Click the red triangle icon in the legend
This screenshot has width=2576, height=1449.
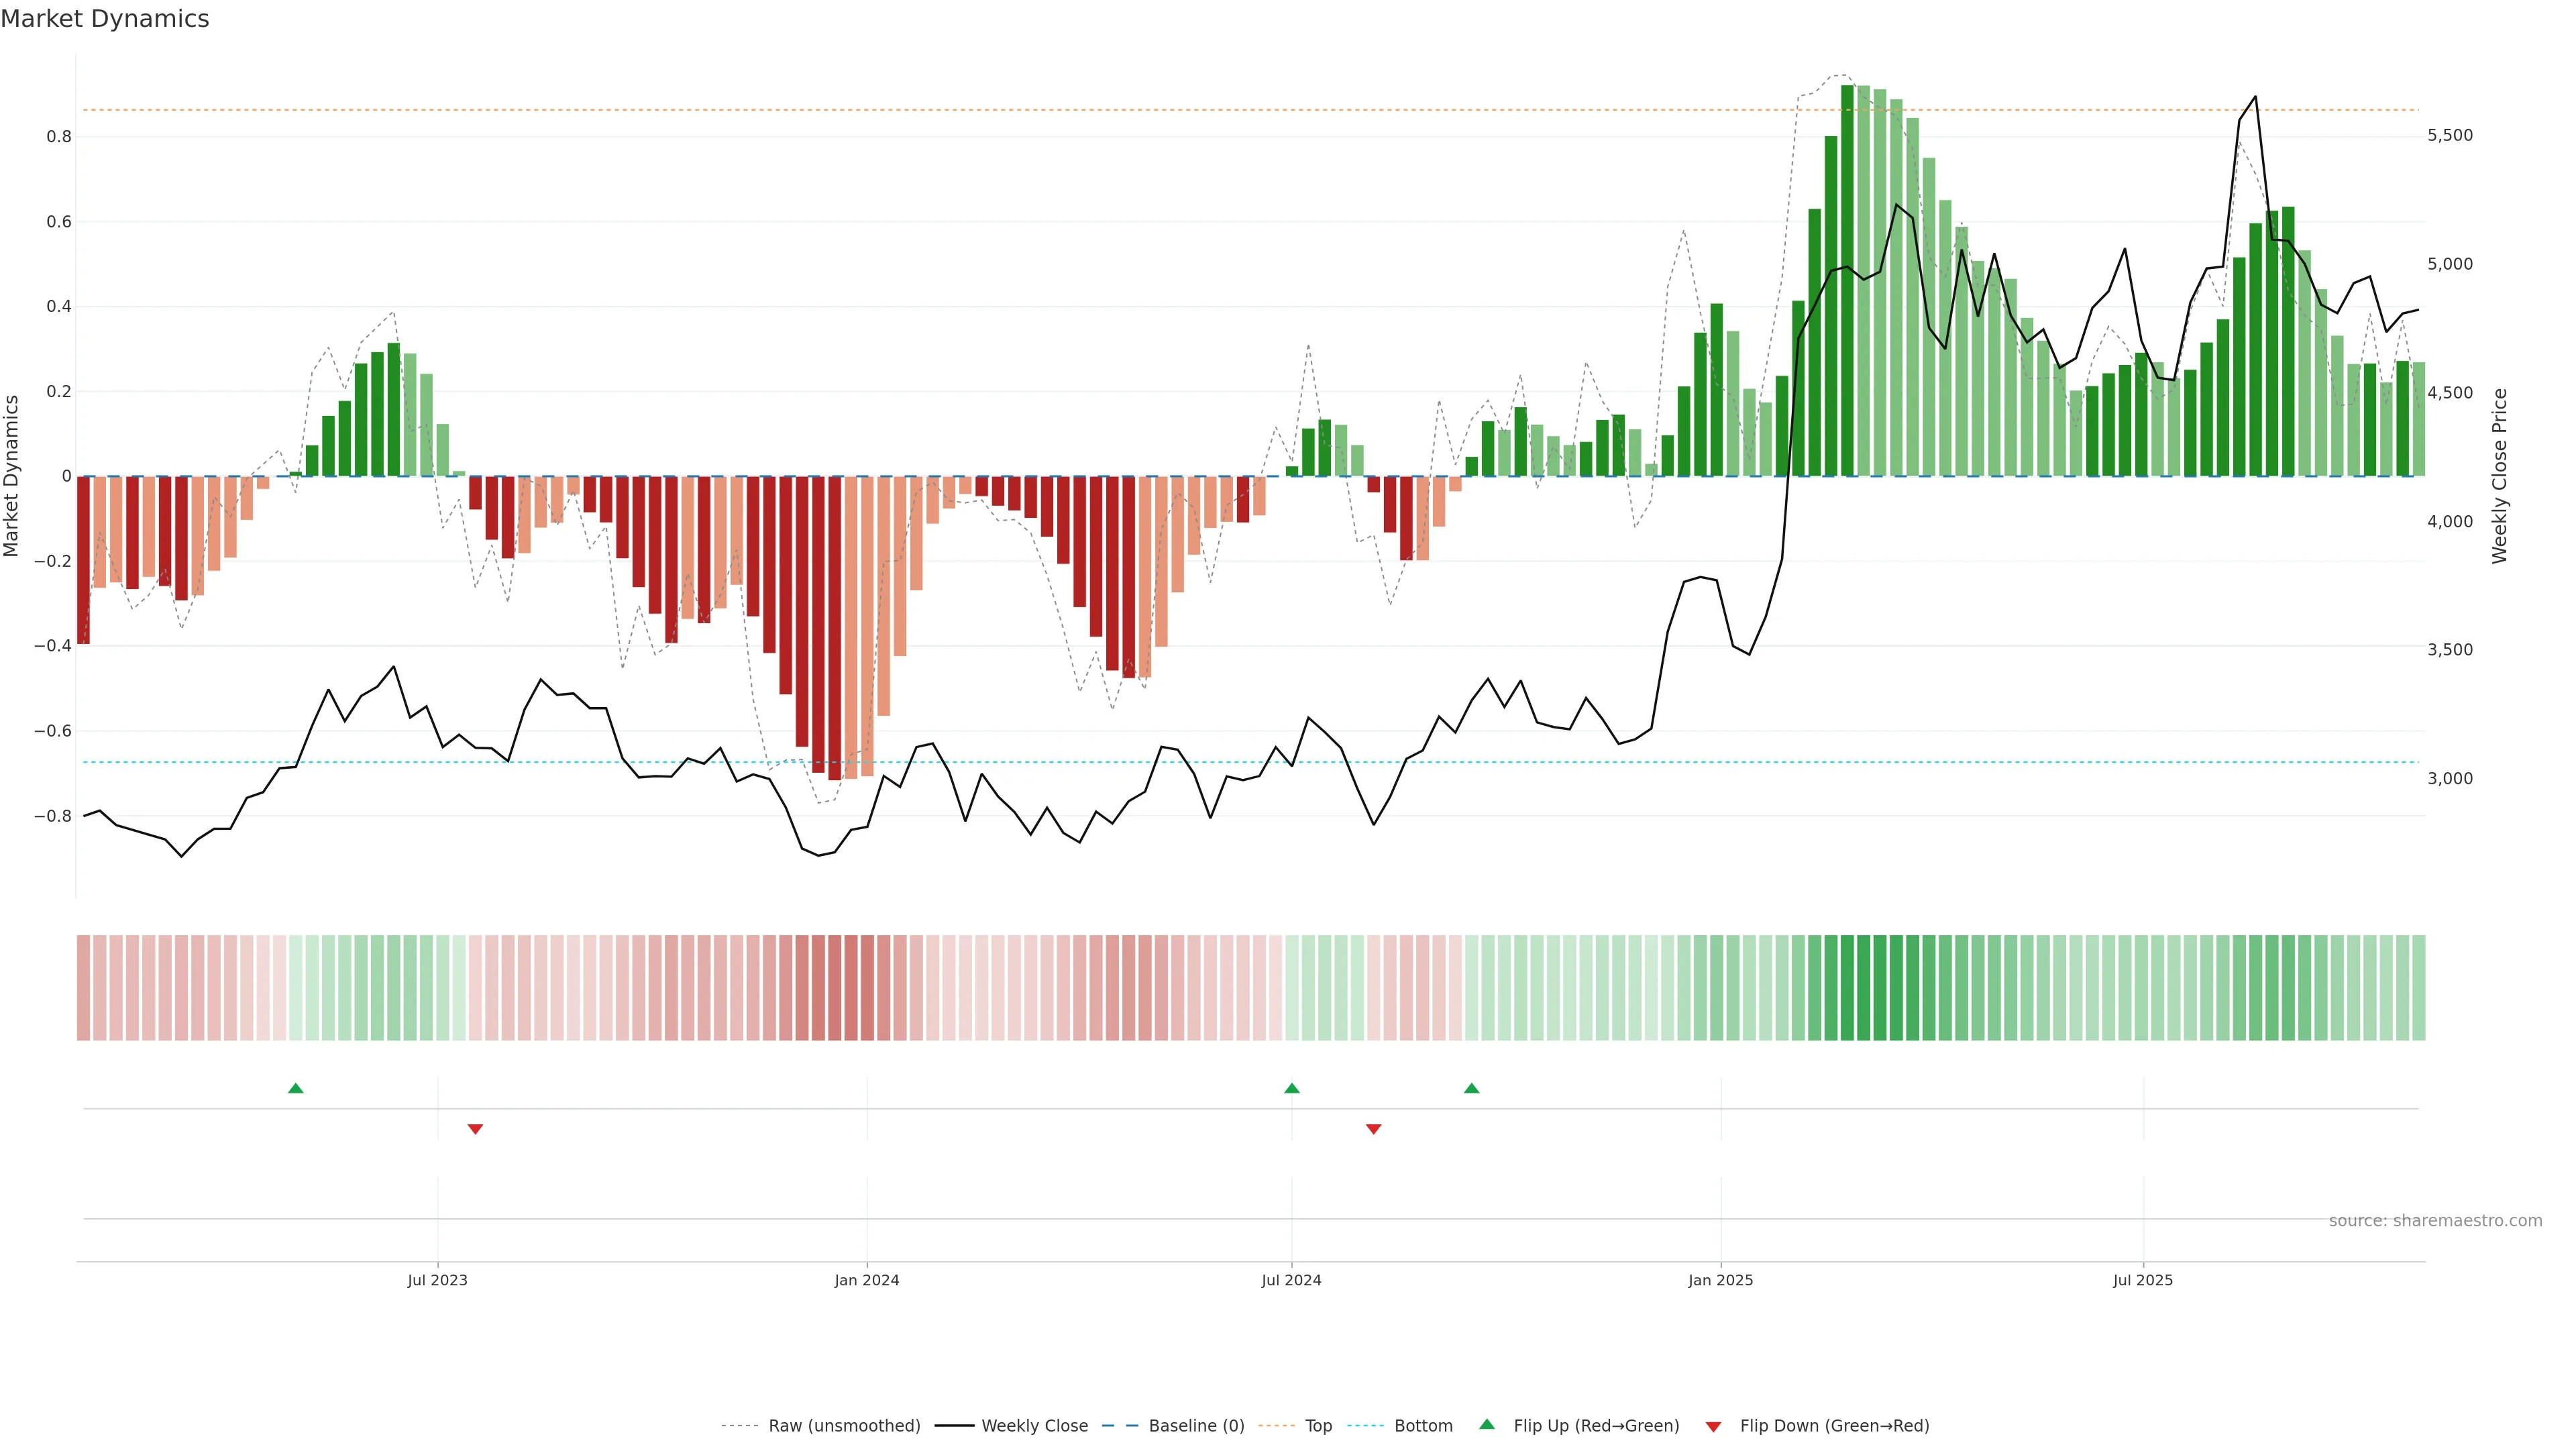pyautogui.click(x=1713, y=1426)
